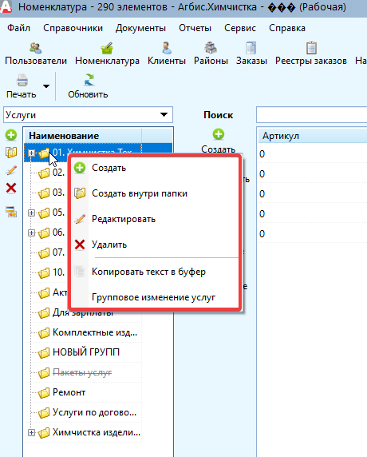Open Реестры заказов clipboard icon
367x457 pixels.
[x=311, y=49]
